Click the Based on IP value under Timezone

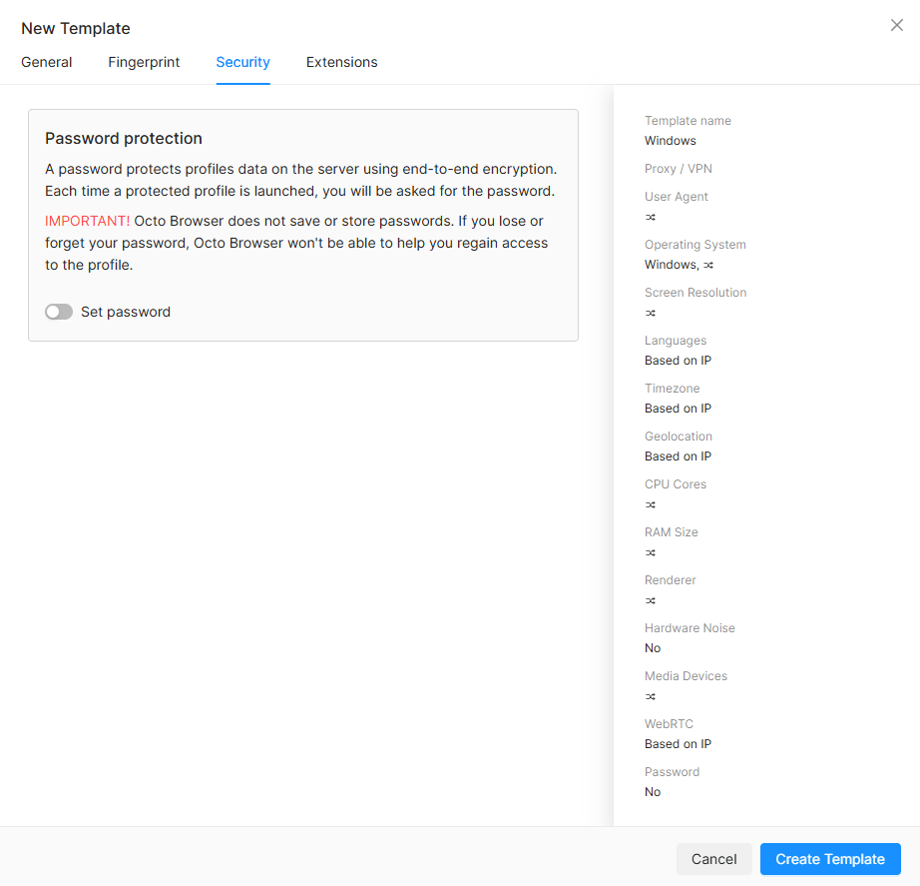pos(678,409)
